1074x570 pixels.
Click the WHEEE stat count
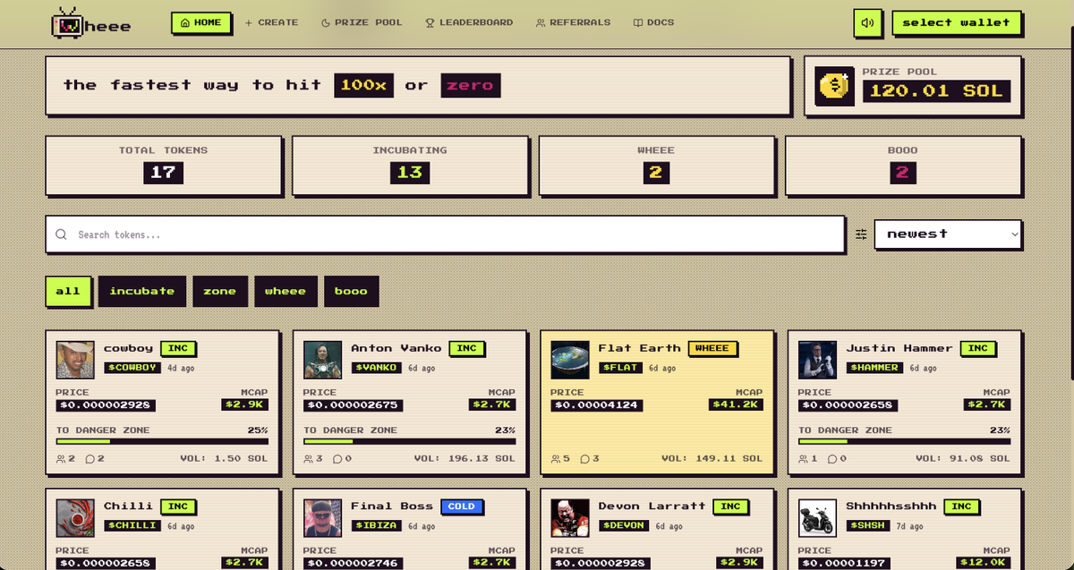coord(656,173)
